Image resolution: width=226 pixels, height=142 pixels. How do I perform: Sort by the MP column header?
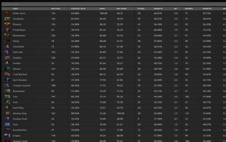coord(176,9)
